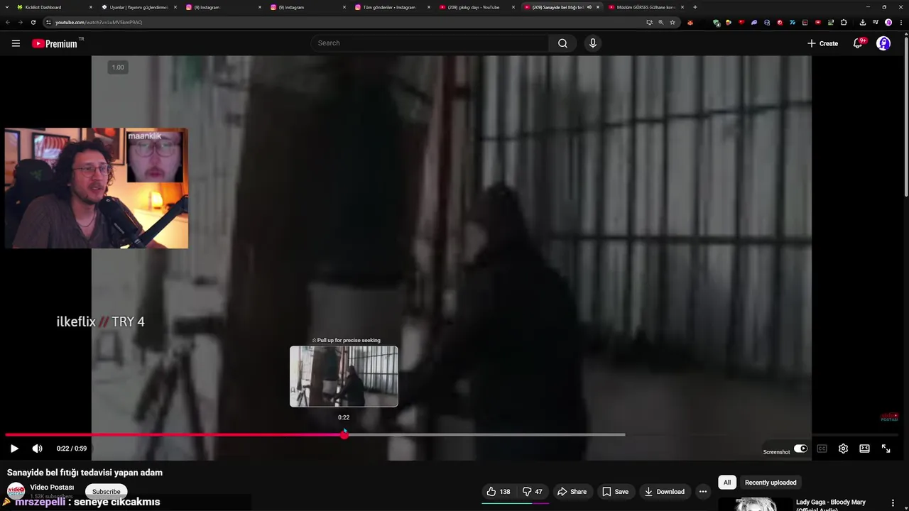Select the All filter chip

click(x=726, y=483)
